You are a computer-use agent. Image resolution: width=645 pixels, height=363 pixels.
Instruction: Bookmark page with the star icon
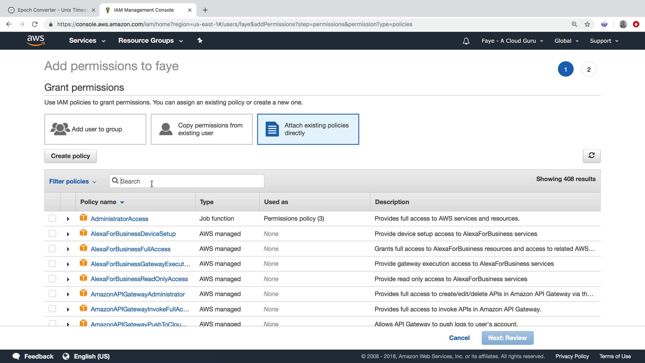[587, 24]
